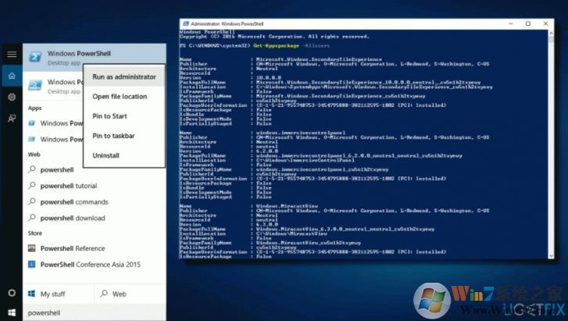Image resolution: width=568 pixels, height=321 pixels.
Task: Search web for "powershell" suggestion
Action: [x=56, y=169]
